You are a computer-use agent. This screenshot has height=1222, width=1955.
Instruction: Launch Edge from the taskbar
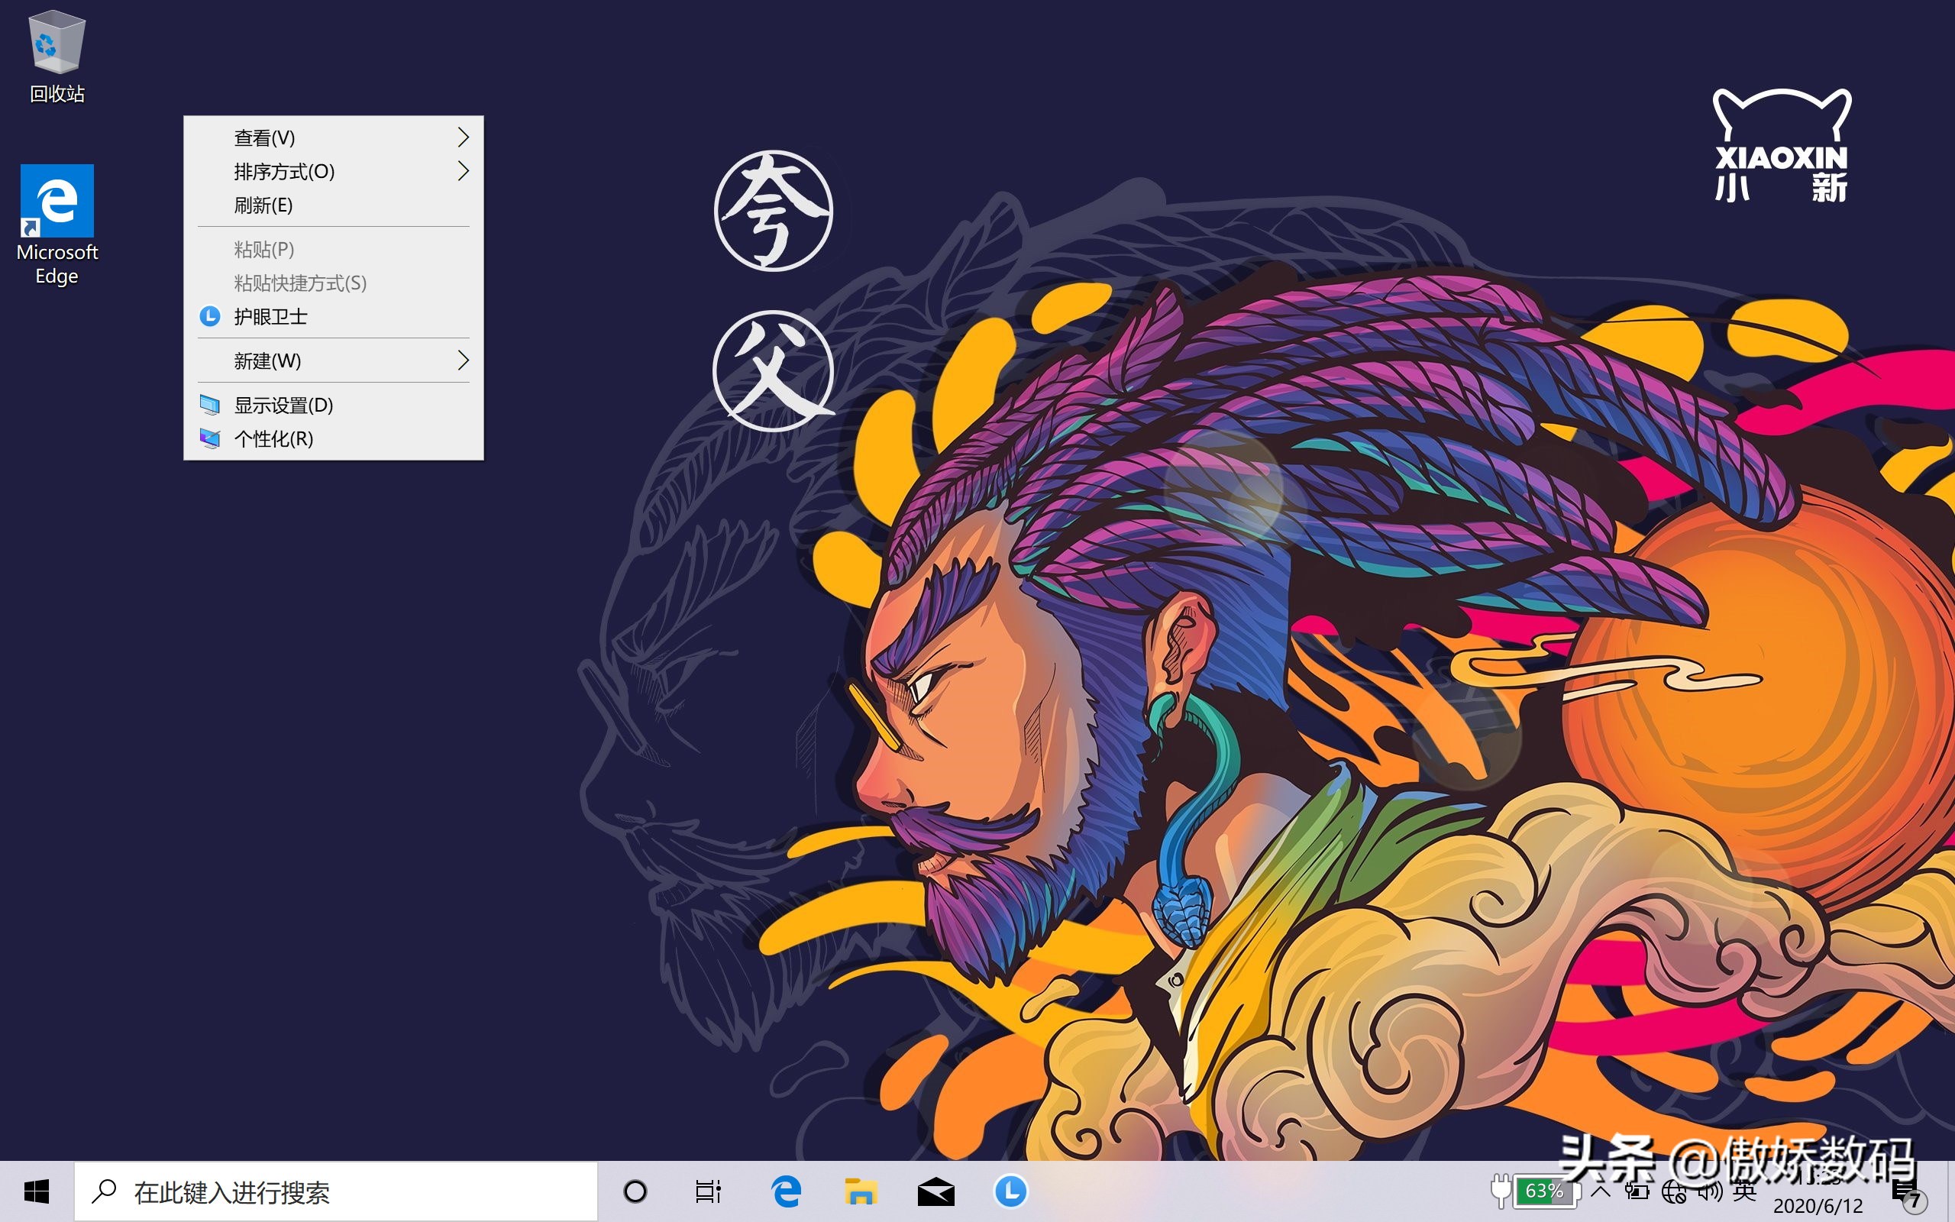[x=786, y=1191]
